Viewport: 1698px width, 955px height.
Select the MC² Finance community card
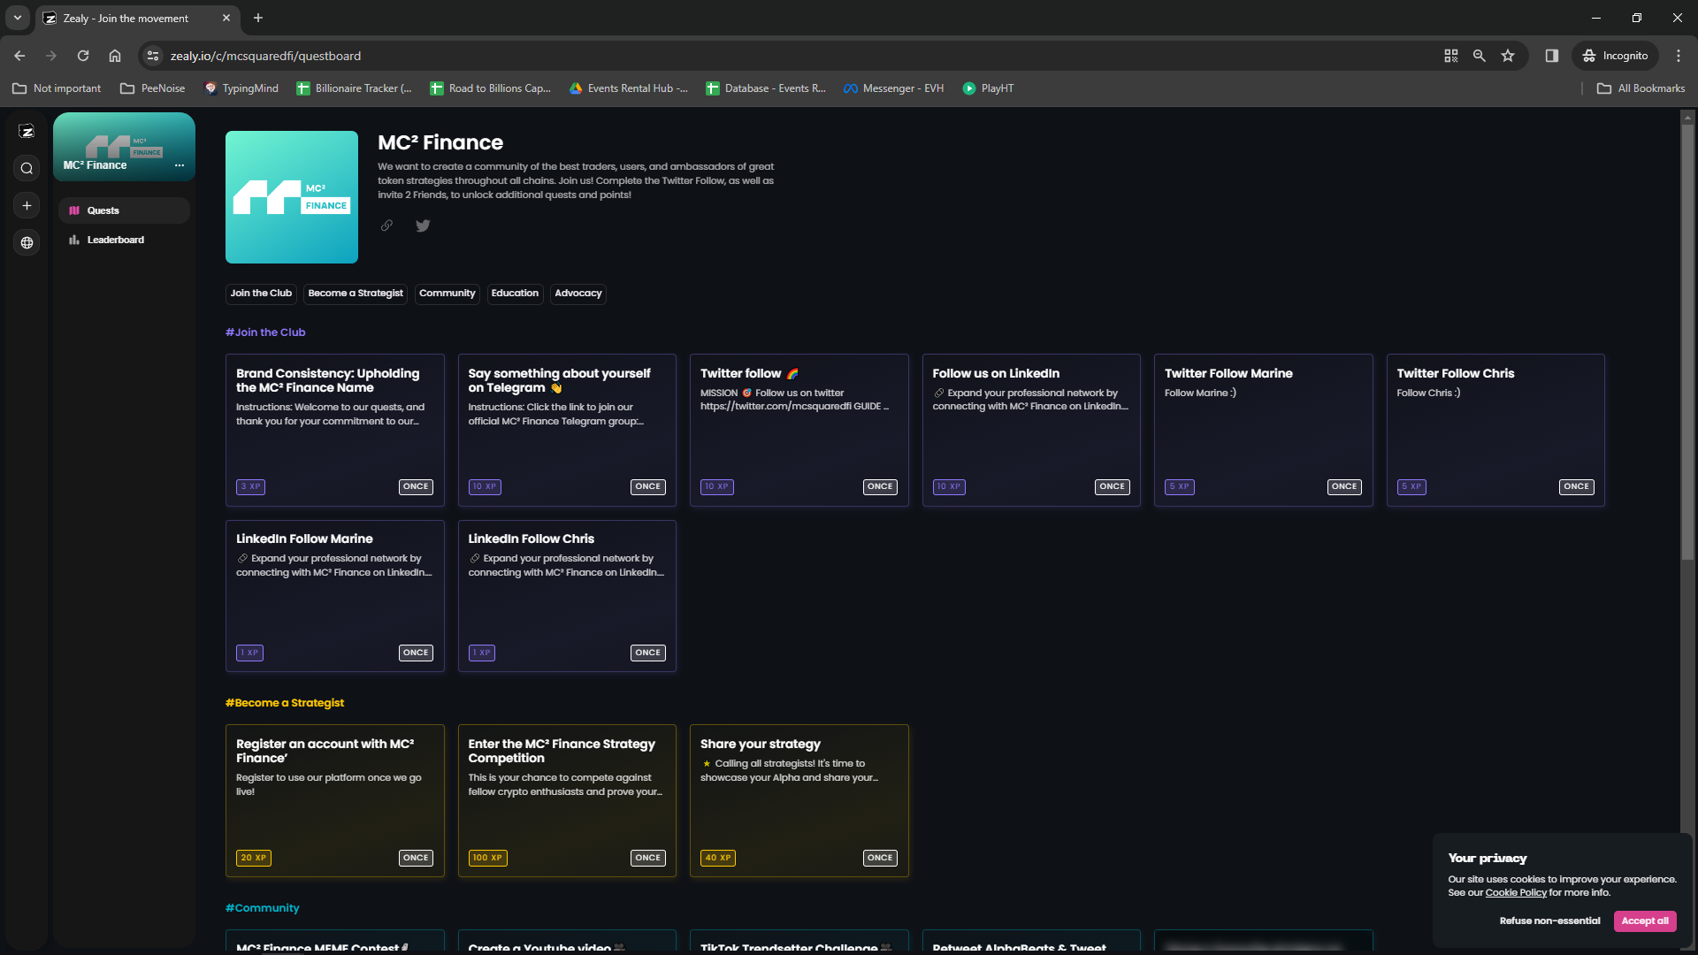click(x=124, y=146)
